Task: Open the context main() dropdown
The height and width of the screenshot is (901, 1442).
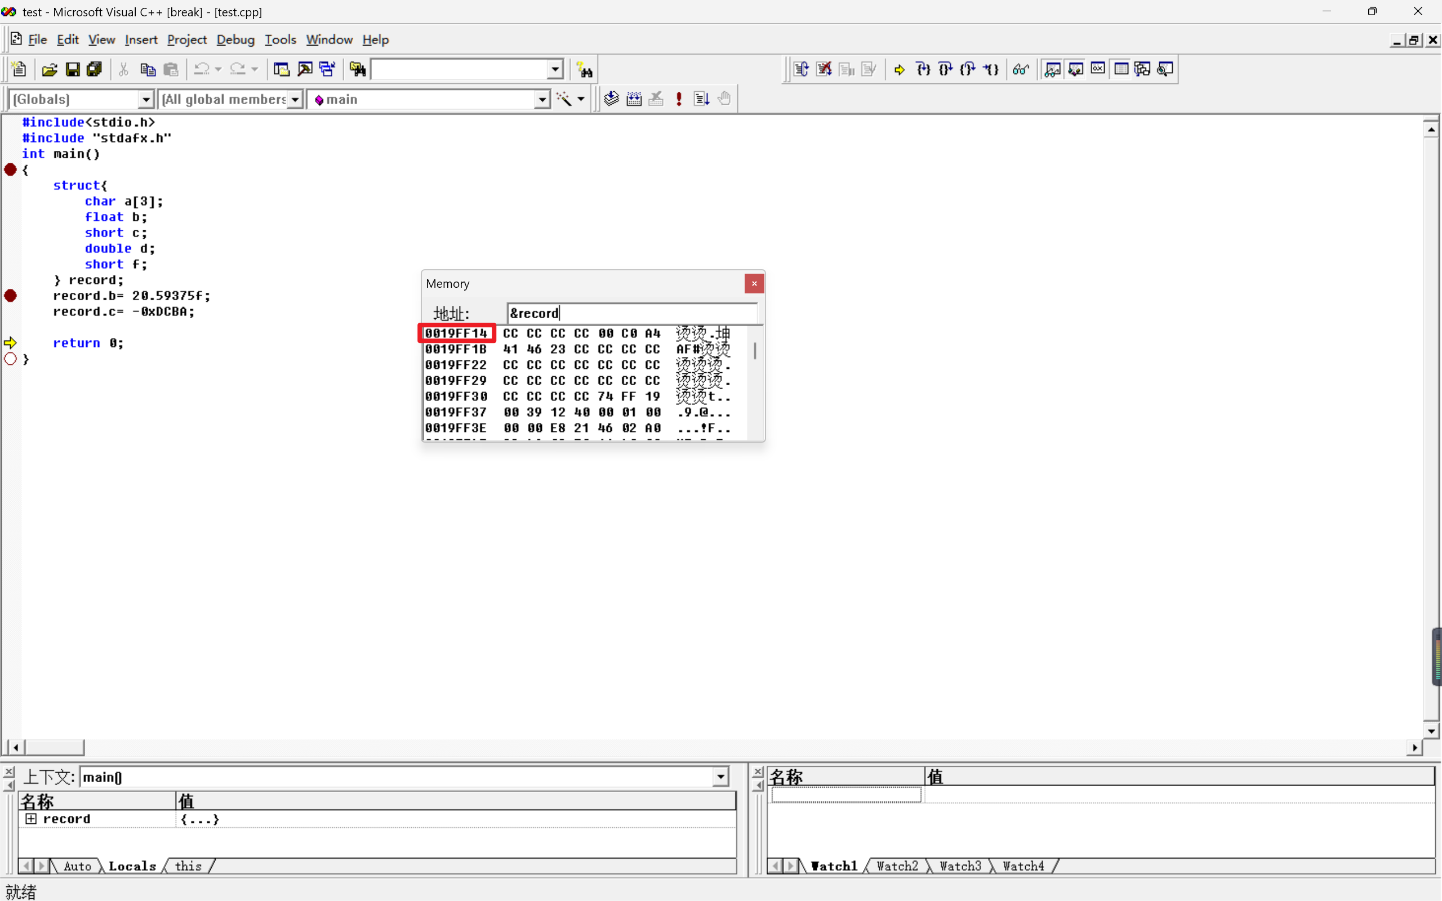Action: tap(721, 777)
